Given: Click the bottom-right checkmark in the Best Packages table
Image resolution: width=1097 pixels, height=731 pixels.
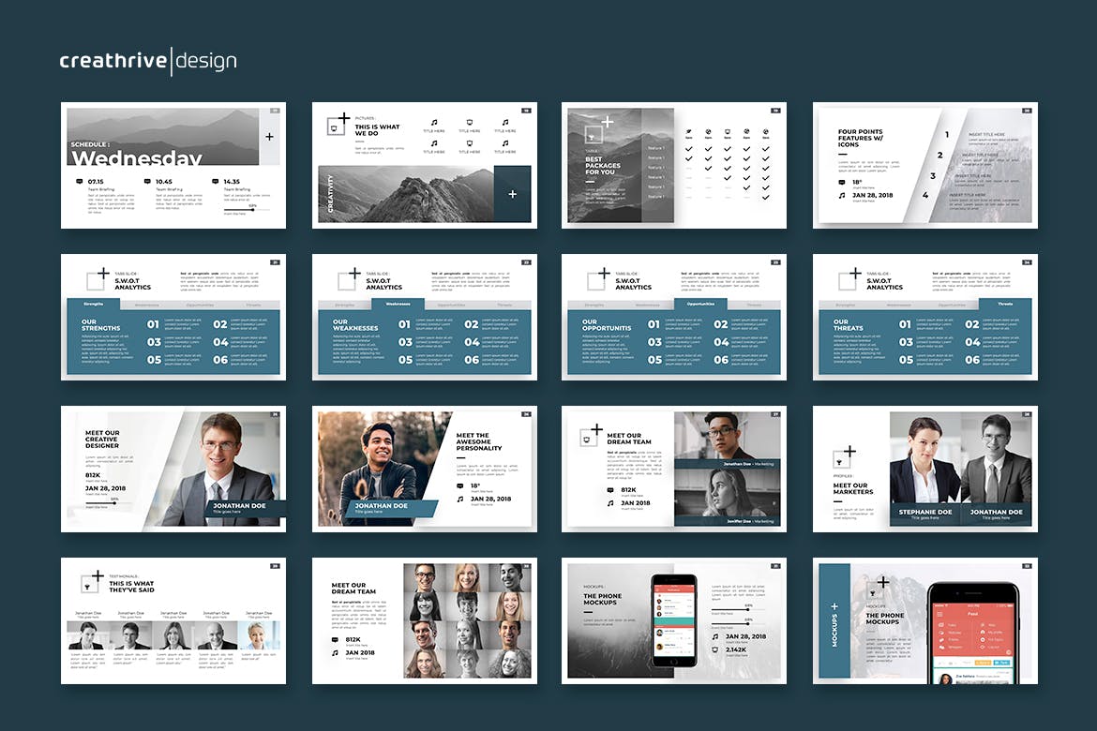Looking at the screenshot, I should tap(766, 197).
